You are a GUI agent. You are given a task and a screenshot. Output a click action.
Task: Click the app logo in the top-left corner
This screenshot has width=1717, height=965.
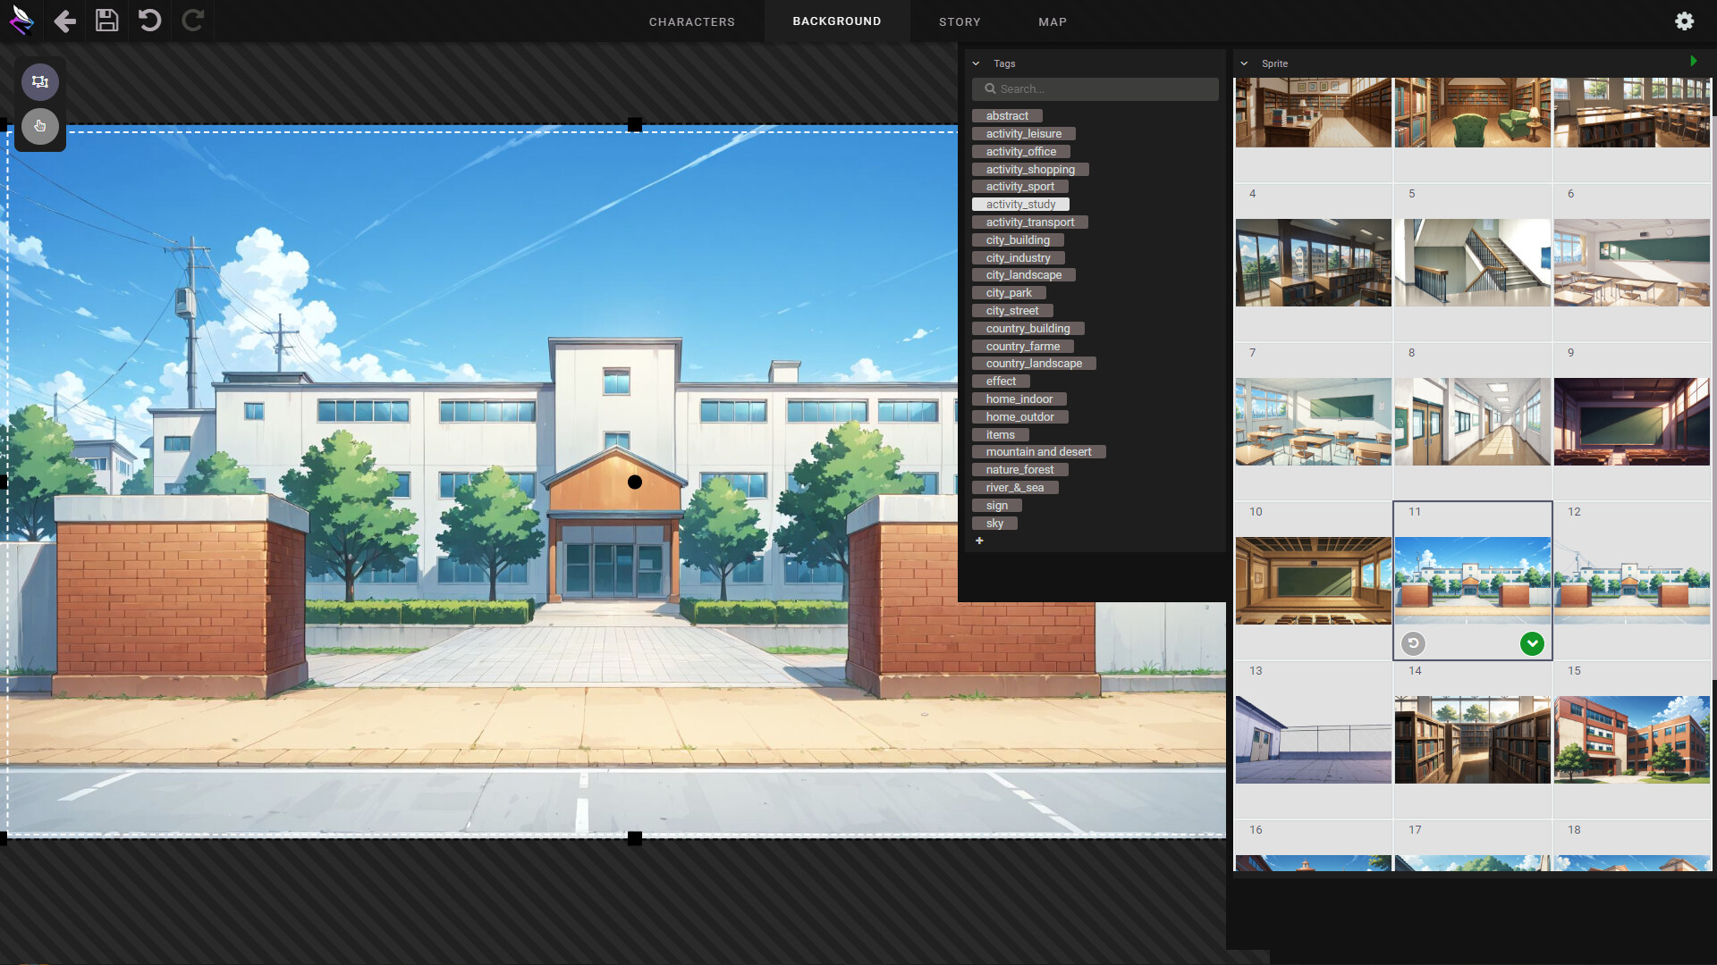[21, 21]
